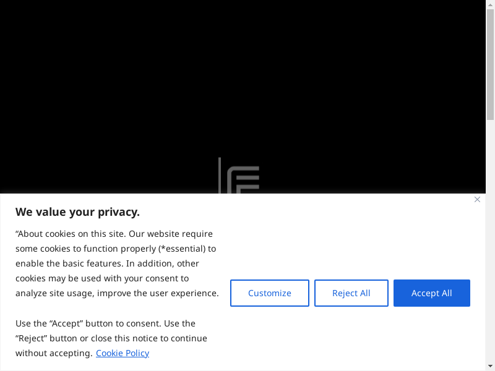Open the Customize cookie options
This screenshot has width=495, height=371.
(x=270, y=293)
